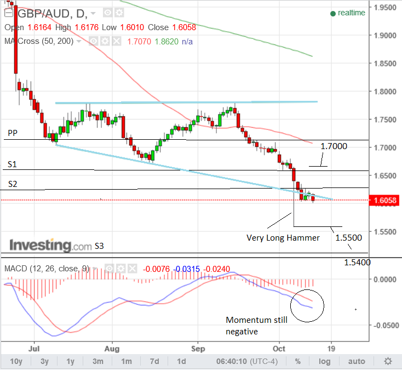Click the MACD signal value -0.0240
Viewport: 402px width, 370px height.
(x=217, y=269)
